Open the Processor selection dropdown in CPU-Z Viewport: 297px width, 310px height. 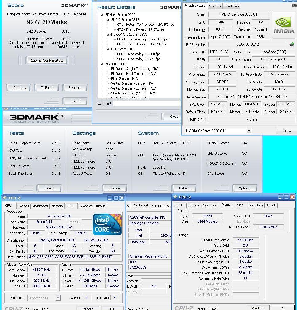pyautogui.click(x=58, y=298)
